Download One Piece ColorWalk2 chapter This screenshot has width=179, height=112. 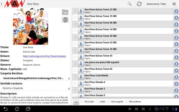81,77
